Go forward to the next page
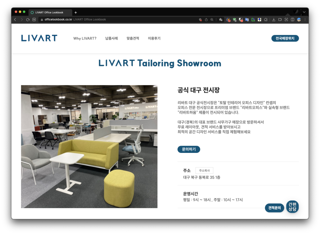Image resolution: width=320 pixels, height=234 pixels. coord(22,20)
